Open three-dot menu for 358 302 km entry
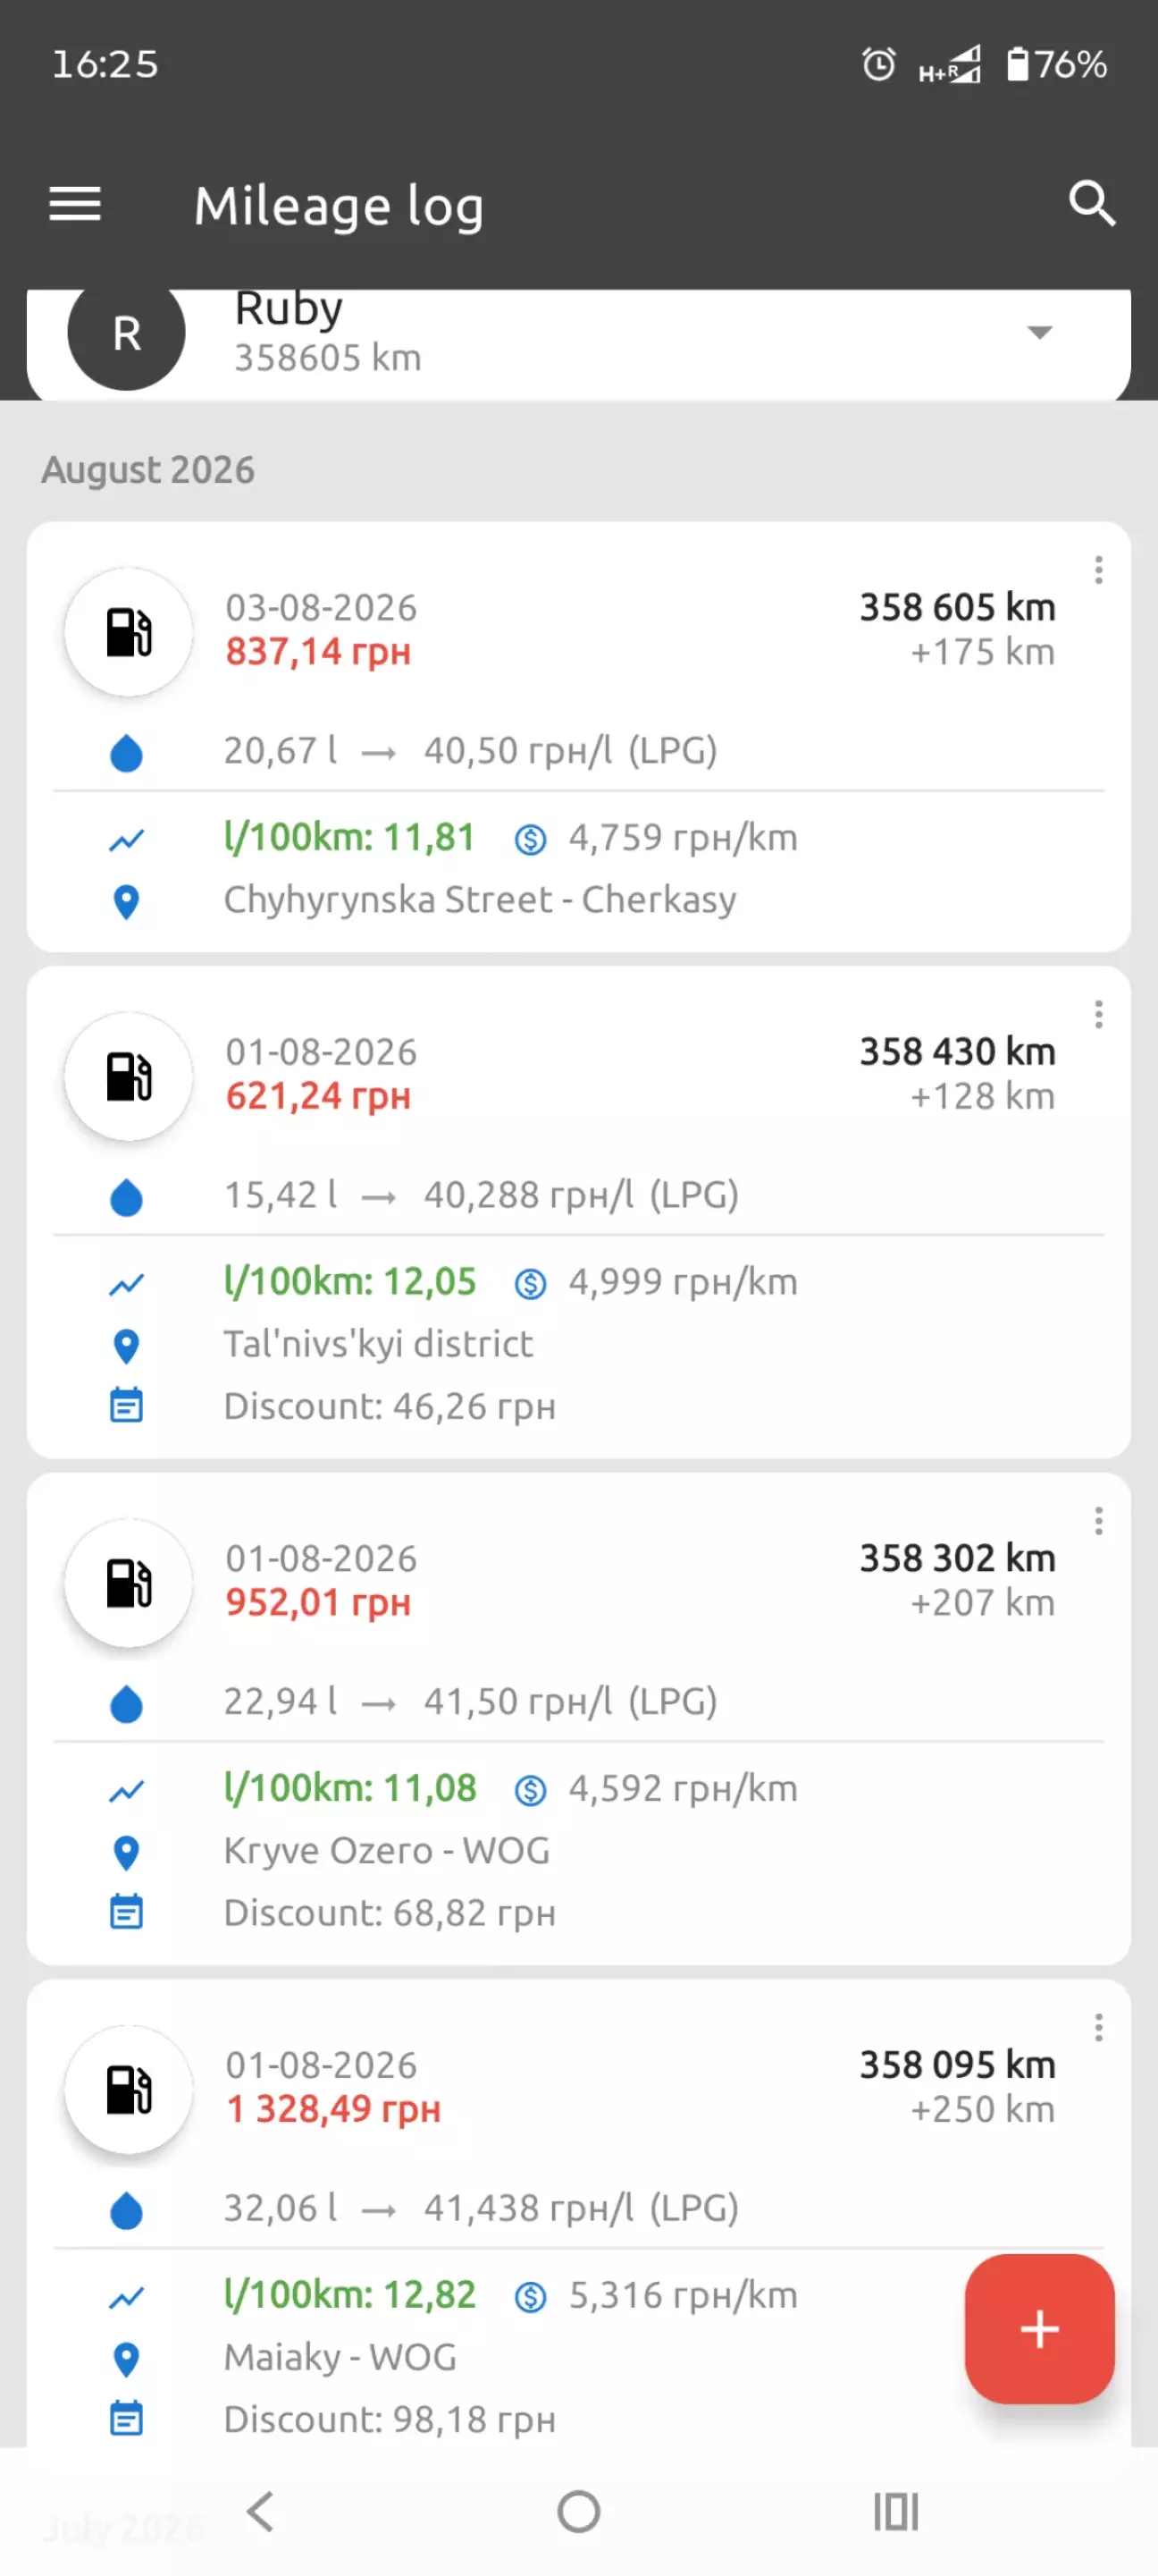This screenshot has height=2576, width=1158. (1098, 1521)
